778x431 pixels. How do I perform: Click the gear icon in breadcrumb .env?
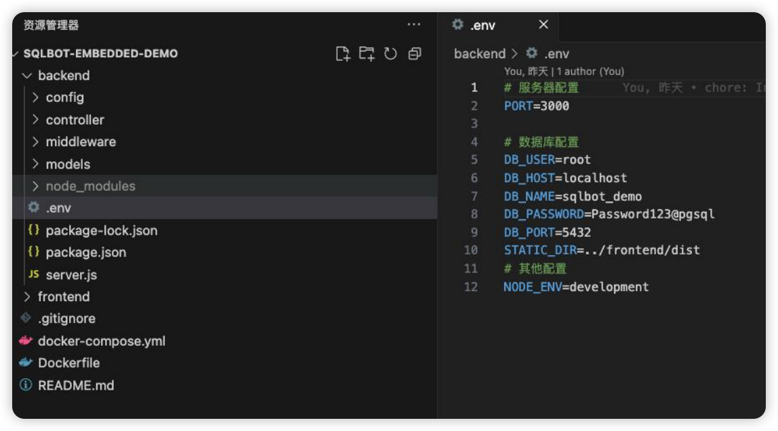pos(532,53)
